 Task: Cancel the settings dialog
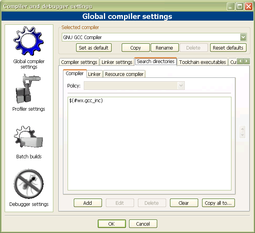(143, 224)
